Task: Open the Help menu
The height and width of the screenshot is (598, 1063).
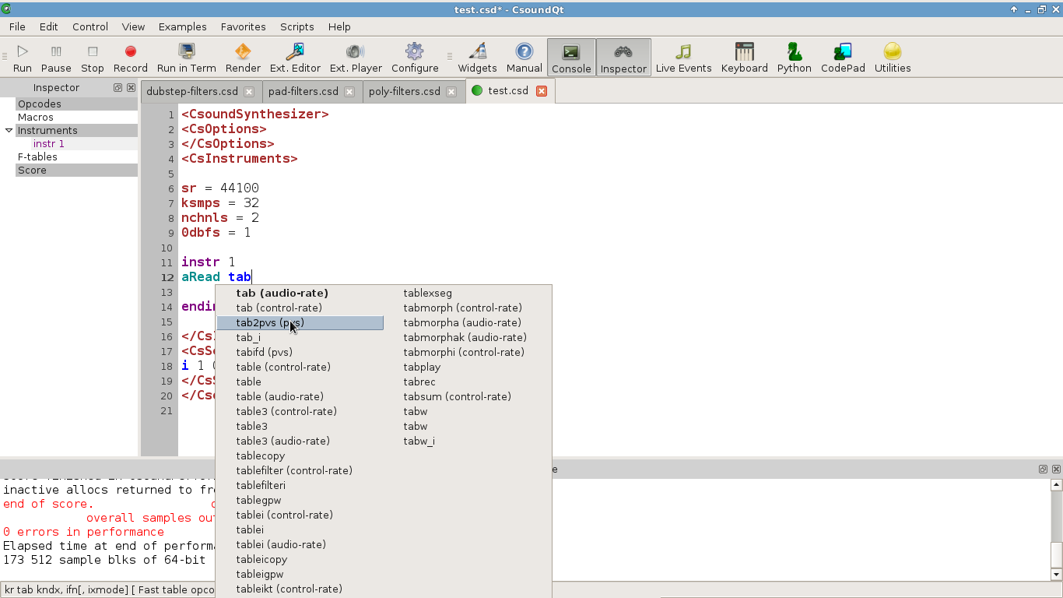Action: tap(339, 26)
